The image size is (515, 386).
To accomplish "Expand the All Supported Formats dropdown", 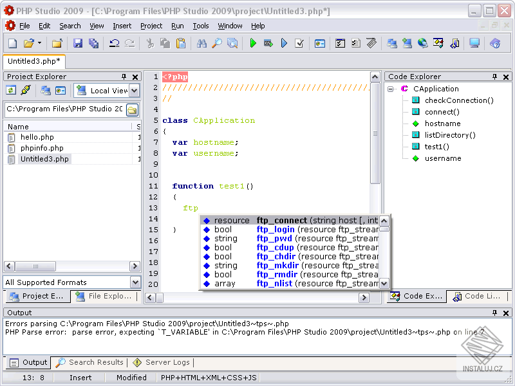I will 135,282.
